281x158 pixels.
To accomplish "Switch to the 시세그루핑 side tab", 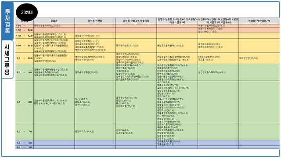I will point(7,59).
